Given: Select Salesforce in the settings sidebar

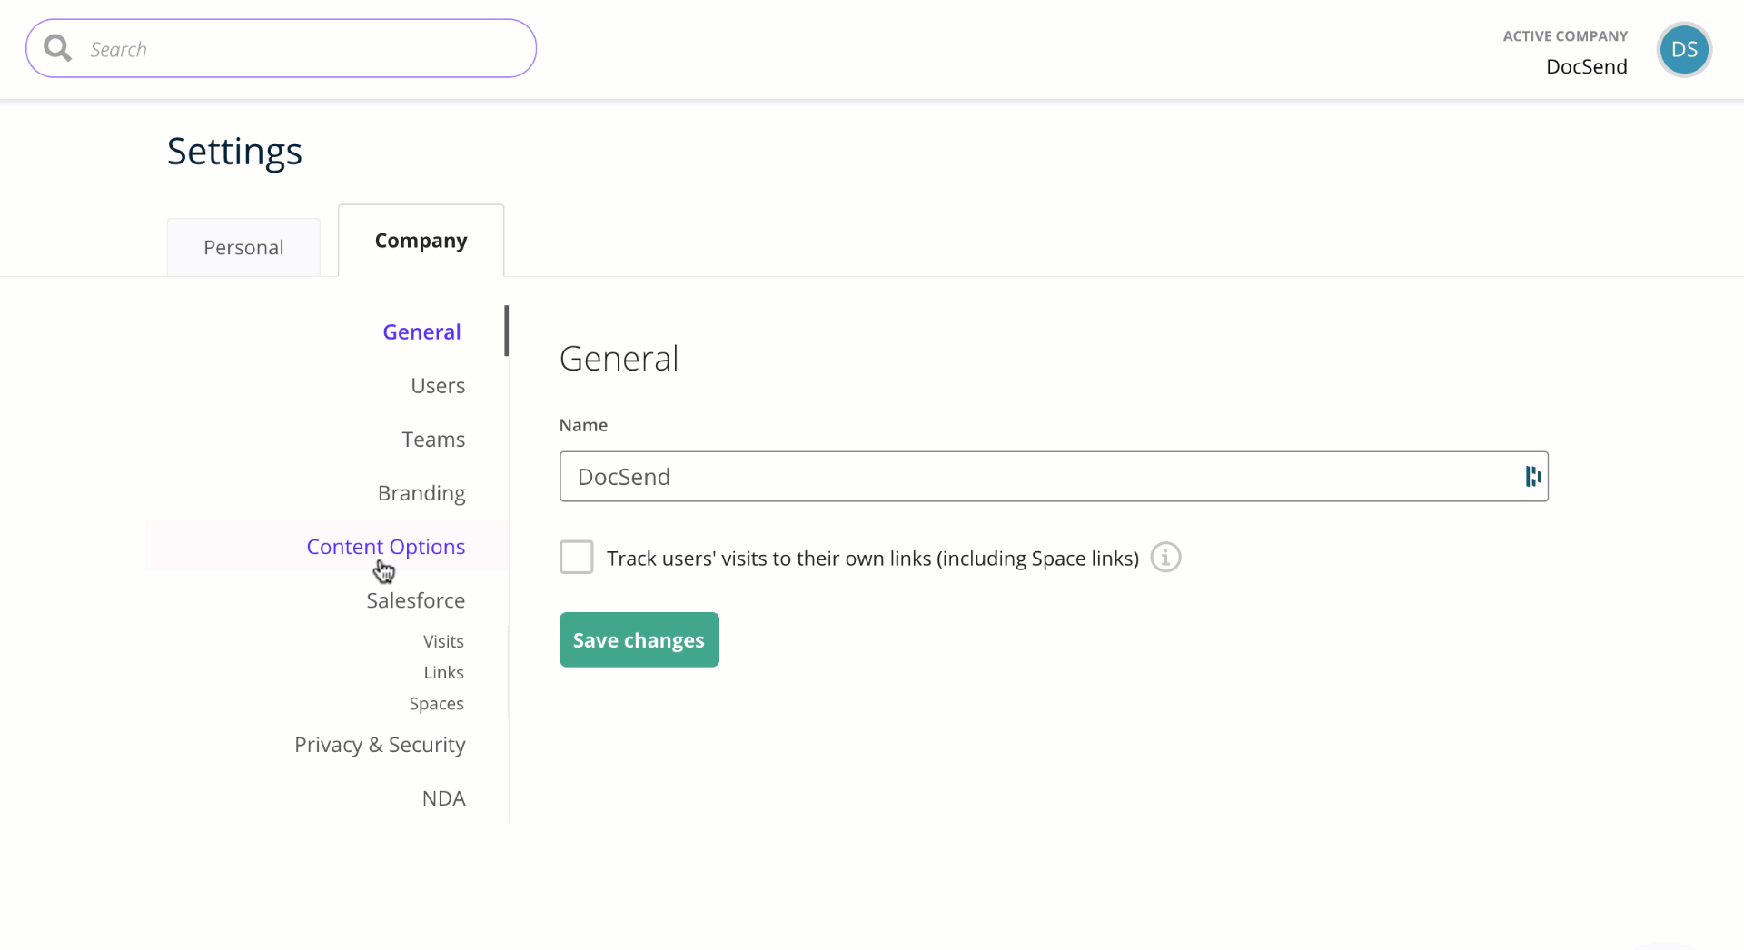Looking at the screenshot, I should pyautogui.click(x=415, y=600).
